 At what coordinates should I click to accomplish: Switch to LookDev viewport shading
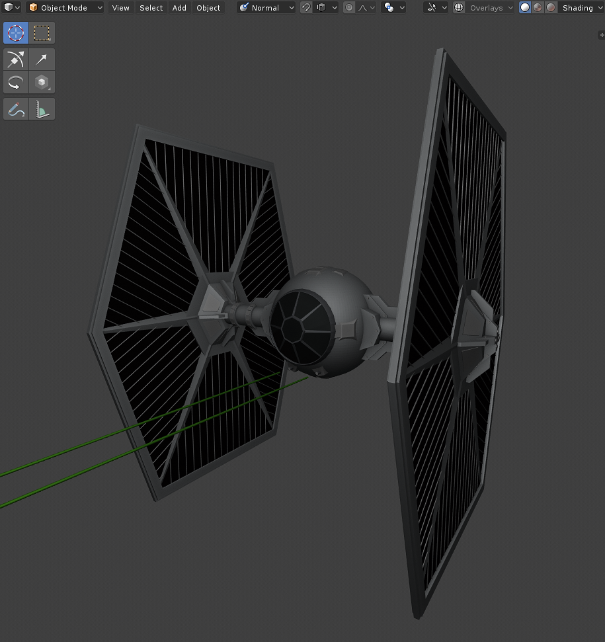pos(538,7)
